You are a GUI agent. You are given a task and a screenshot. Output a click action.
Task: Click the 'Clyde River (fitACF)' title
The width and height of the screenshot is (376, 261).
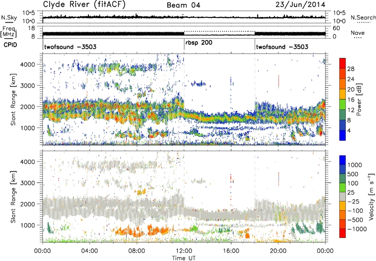tap(84, 5)
